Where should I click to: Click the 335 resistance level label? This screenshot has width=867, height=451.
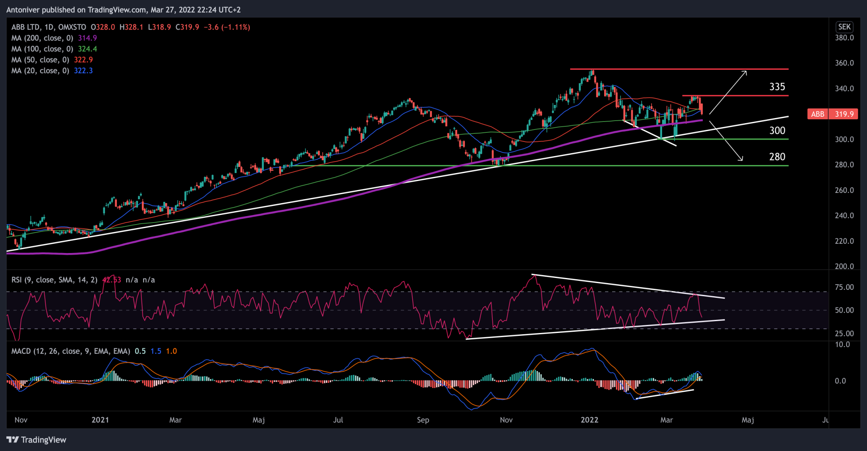point(777,87)
